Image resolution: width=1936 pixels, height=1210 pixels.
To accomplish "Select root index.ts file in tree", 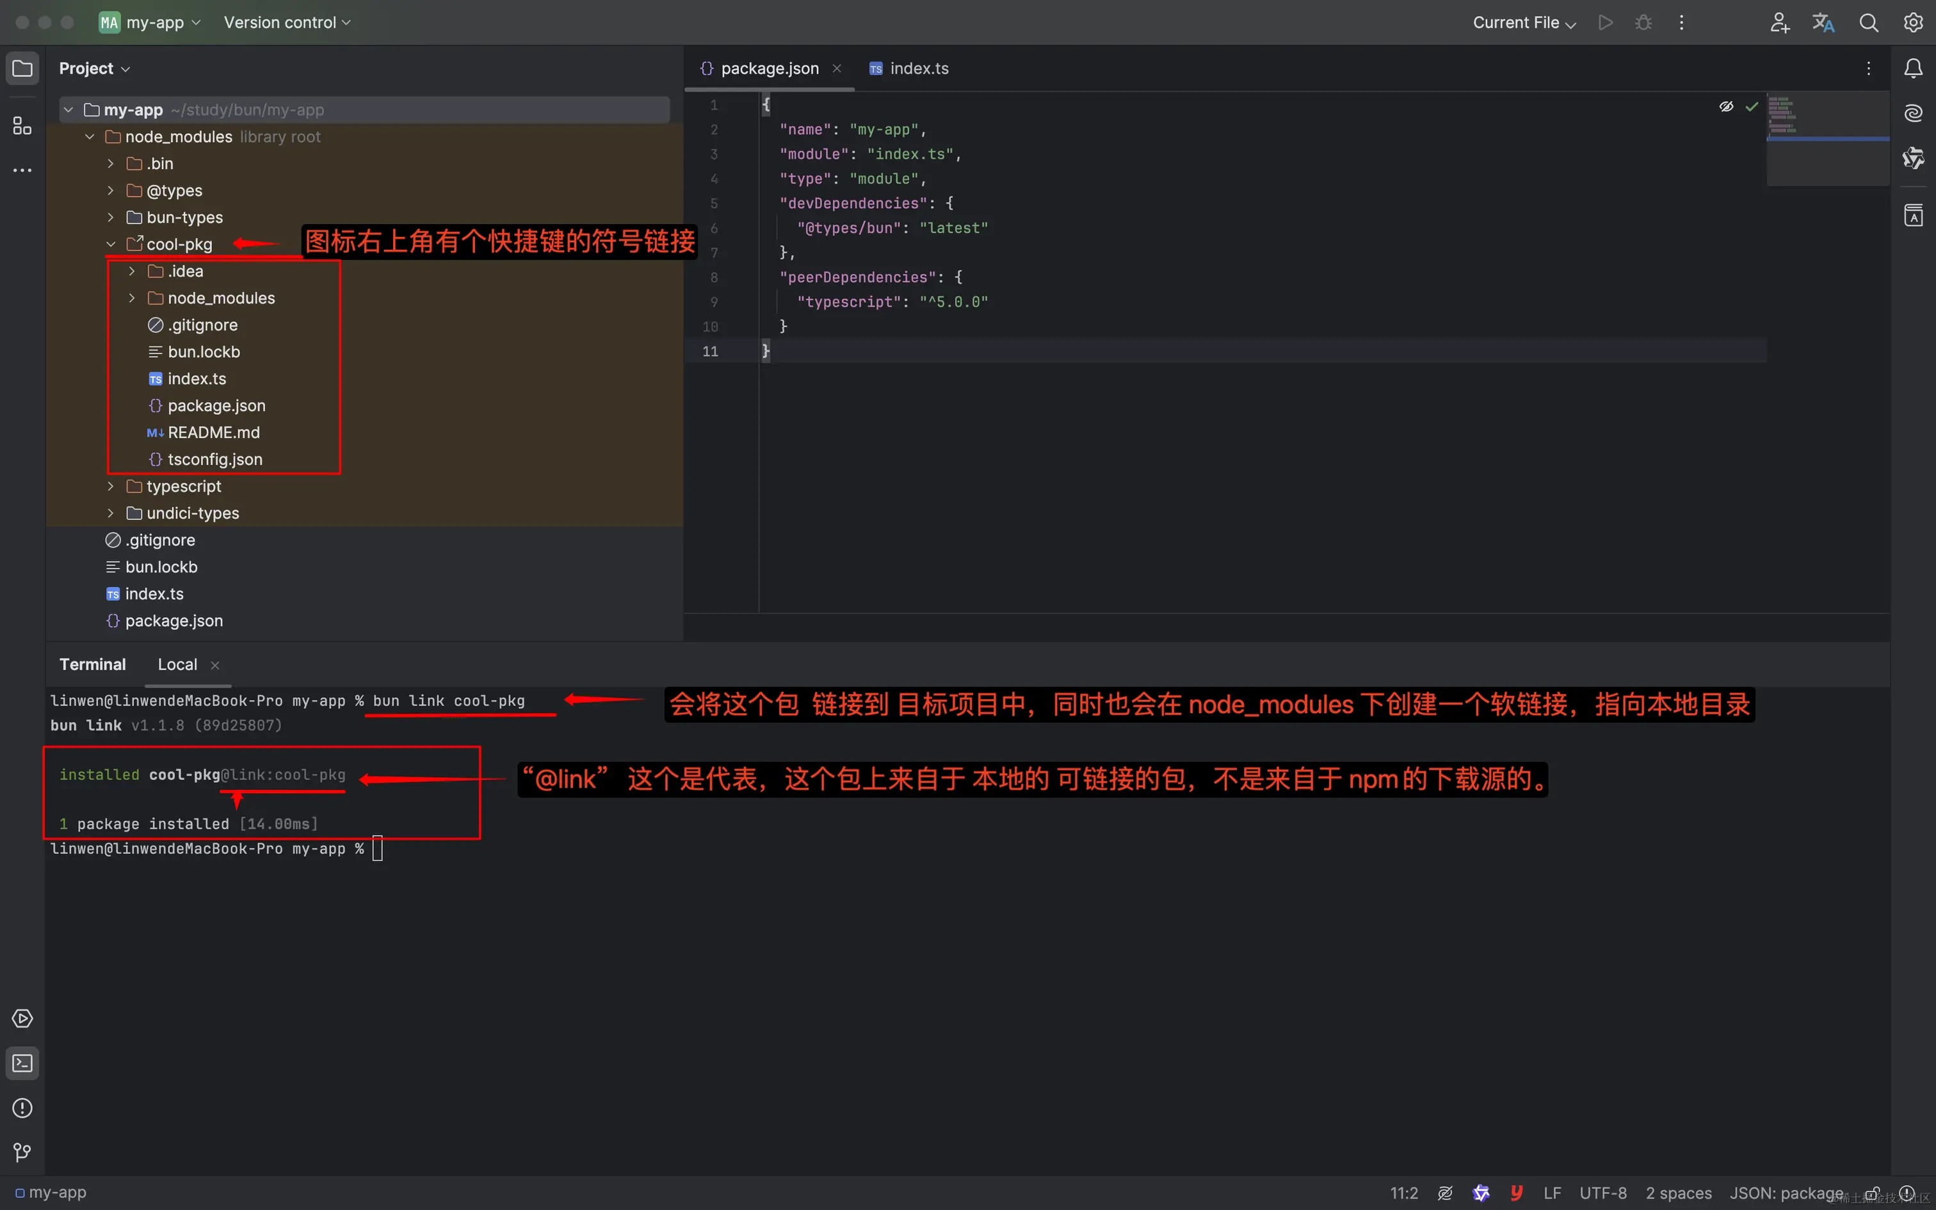I will [x=145, y=594].
